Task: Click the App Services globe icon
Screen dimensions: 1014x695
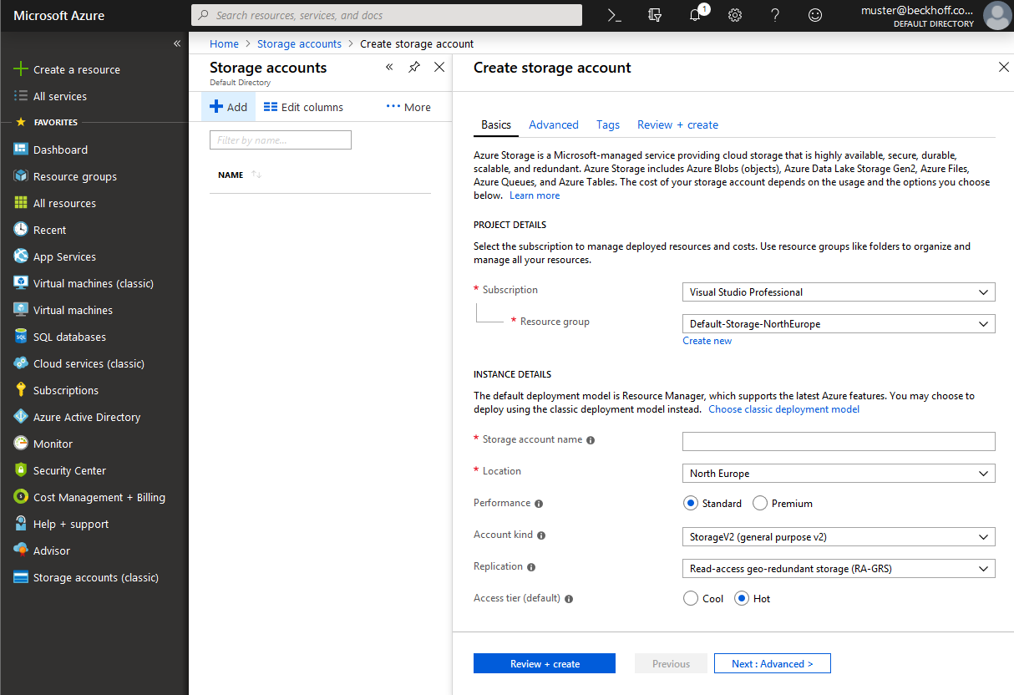Action: click(21, 256)
